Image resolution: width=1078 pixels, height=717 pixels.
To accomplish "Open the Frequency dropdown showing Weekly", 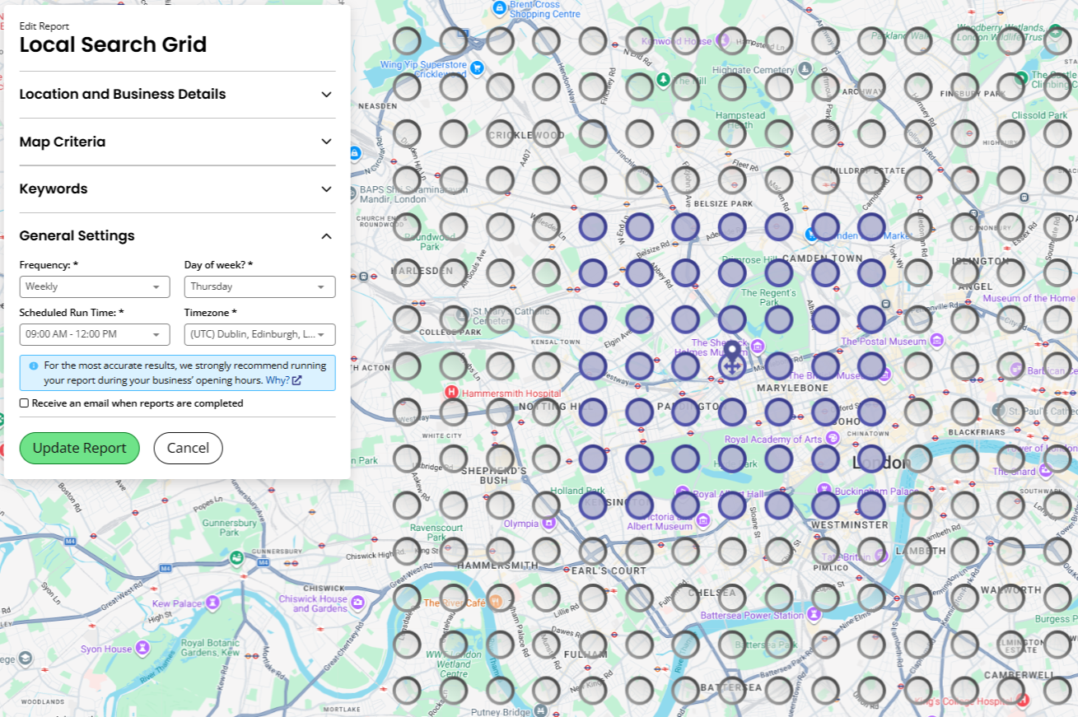I will (x=95, y=286).
